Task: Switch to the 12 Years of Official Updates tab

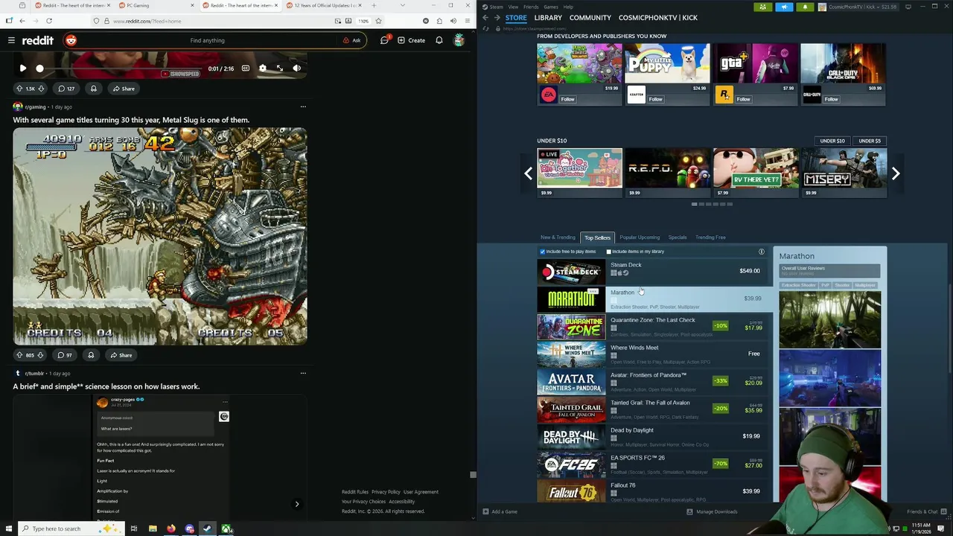Action: pyautogui.click(x=324, y=5)
